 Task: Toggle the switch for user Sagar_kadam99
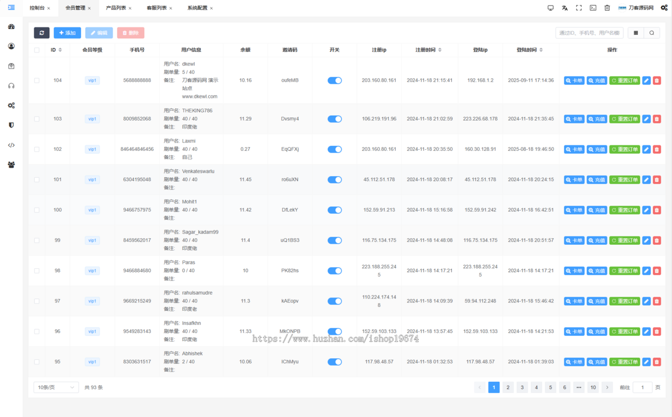[x=335, y=240]
